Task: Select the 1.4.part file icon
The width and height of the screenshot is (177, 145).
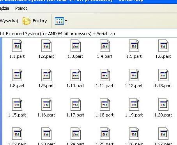Action: coord(105,46)
